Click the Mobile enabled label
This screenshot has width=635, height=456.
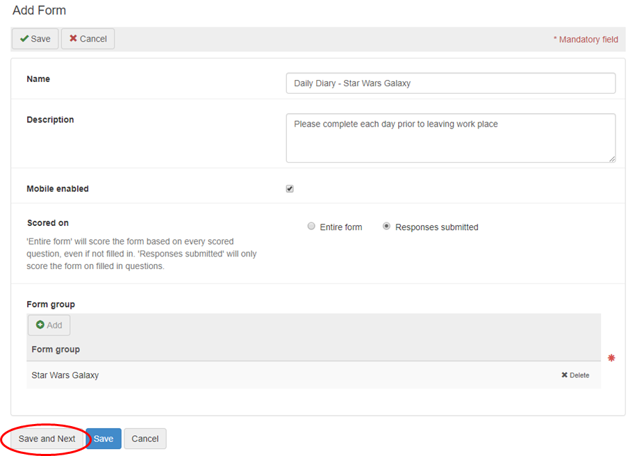pyautogui.click(x=58, y=189)
